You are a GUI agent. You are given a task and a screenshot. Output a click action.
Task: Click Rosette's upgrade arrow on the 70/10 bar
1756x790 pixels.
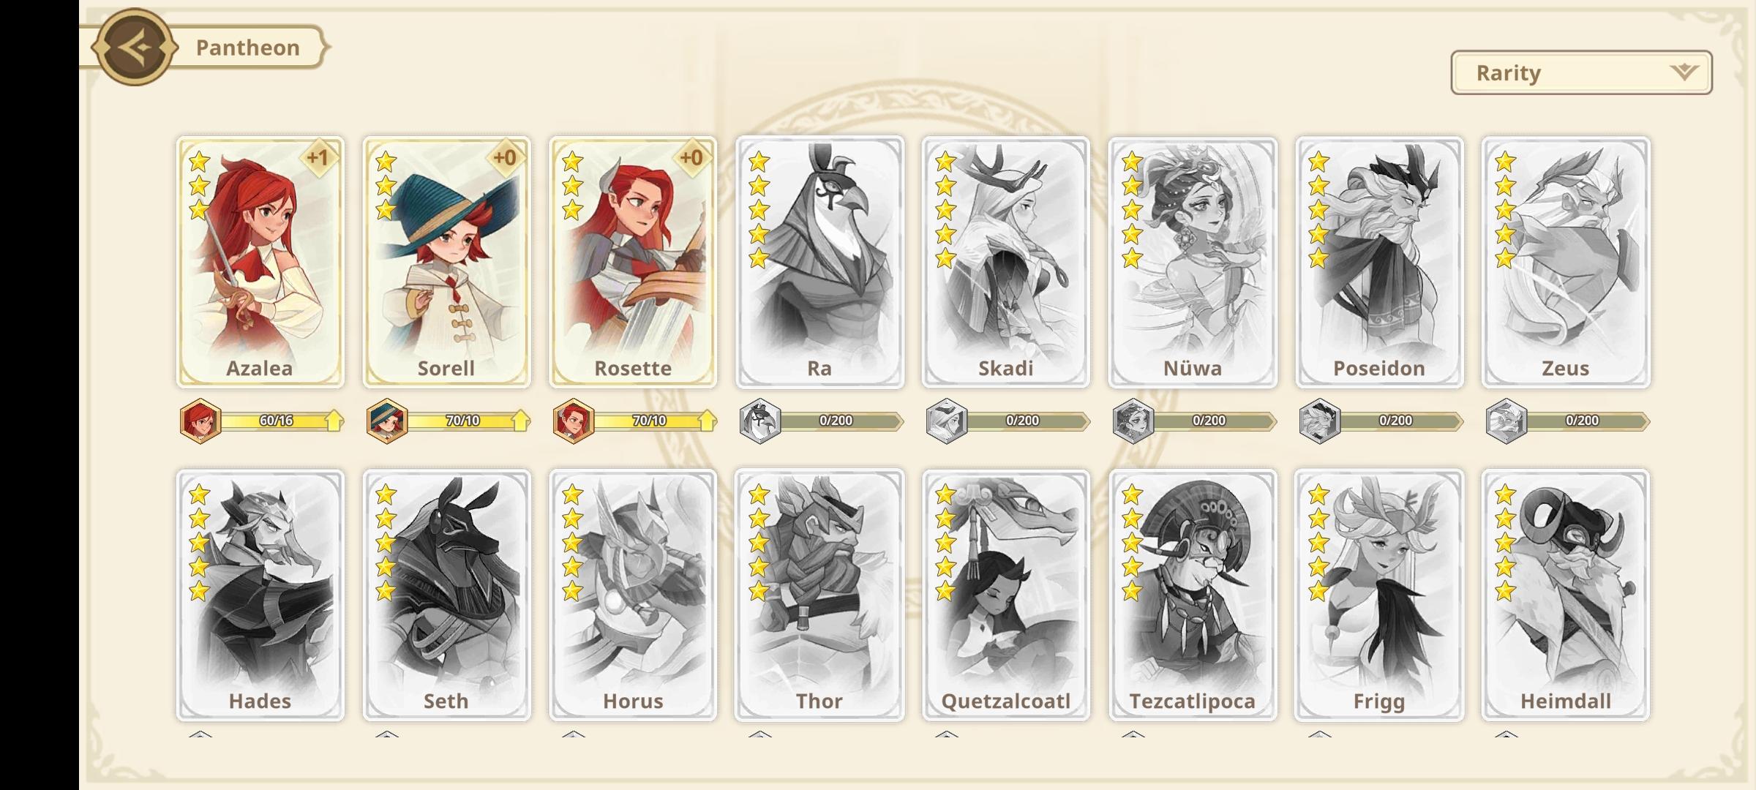click(x=707, y=421)
